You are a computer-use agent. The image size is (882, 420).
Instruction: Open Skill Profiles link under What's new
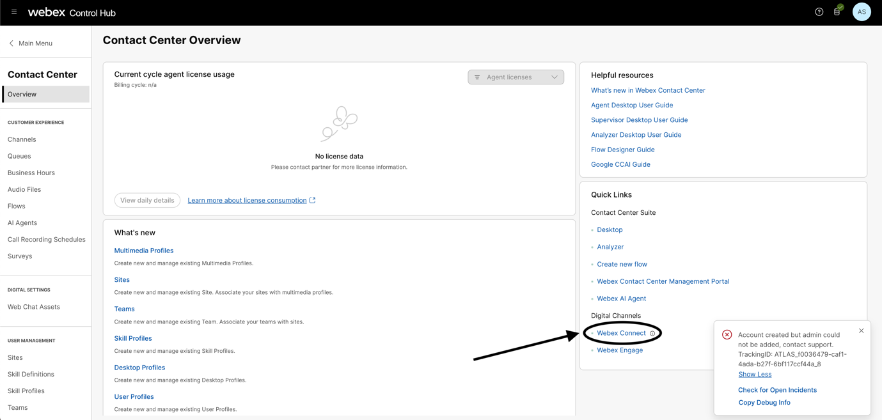coord(133,338)
